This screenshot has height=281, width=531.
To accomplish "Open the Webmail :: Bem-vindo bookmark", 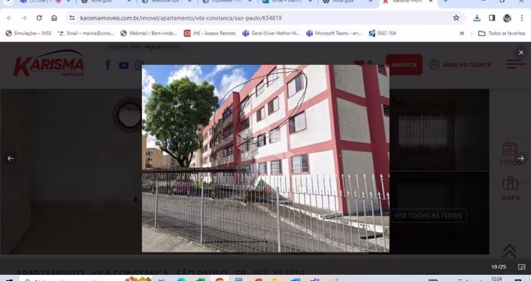I will [x=149, y=33].
